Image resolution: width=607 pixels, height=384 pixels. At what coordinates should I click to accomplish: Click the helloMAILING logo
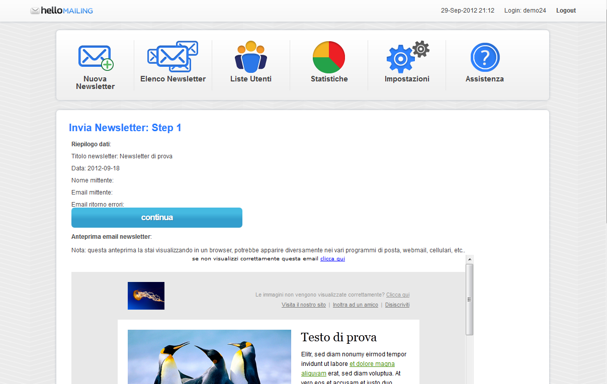(x=62, y=11)
